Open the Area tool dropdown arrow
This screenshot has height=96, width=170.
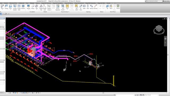click(67, 10)
